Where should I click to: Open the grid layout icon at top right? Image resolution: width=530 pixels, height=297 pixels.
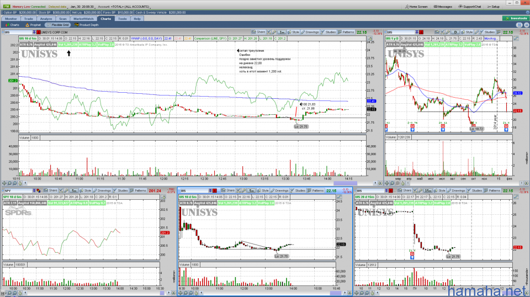click(520, 25)
